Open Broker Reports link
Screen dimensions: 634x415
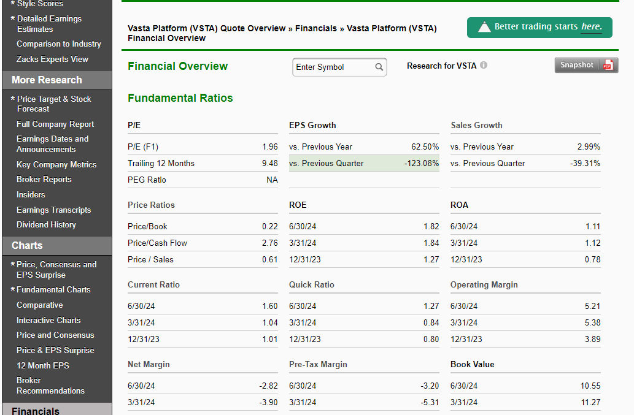click(44, 179)
